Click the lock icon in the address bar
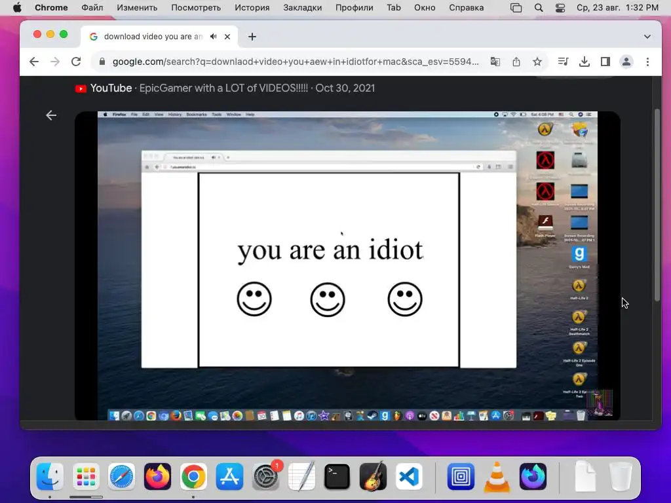The width and height of the screenshot is (671, 503). [x=102, y=62]
